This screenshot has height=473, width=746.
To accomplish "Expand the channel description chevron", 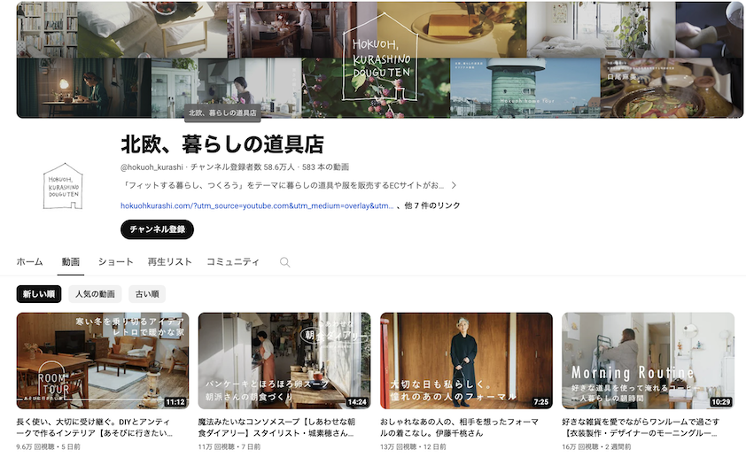I will (454, 185).
